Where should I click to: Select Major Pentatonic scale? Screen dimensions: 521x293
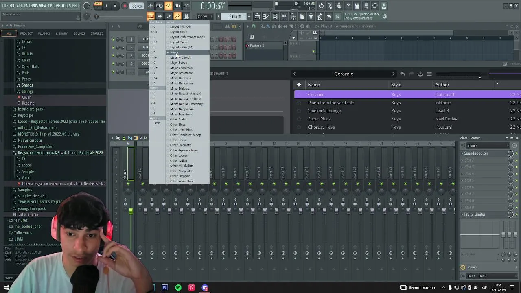point(181,73)
